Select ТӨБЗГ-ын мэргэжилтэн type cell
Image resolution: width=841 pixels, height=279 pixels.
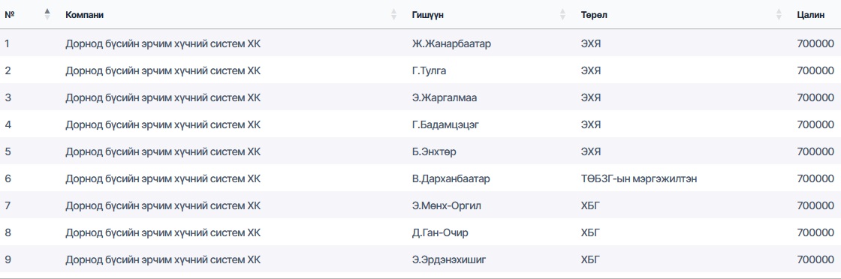point(639,178)
